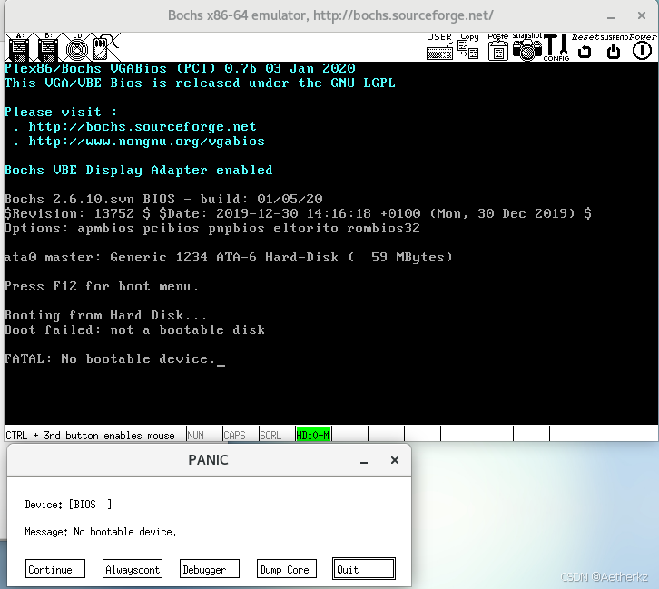
Task: Click 'Bochs 2.6.10.svn BIOS' build line
Action: click(163, 199)
